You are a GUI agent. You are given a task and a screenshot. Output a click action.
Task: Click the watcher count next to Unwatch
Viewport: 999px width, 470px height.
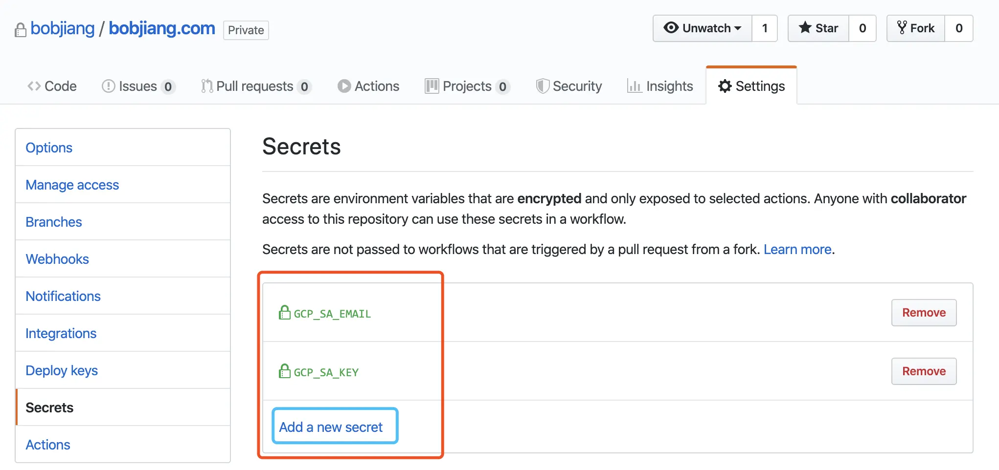[x=765, y=28]
